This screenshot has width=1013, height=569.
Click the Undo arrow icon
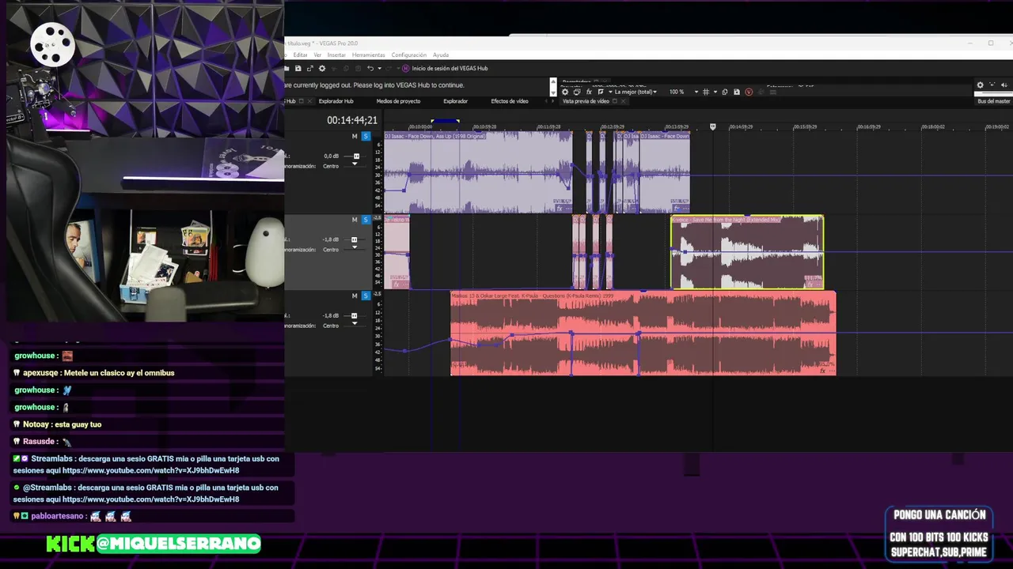coord(370,69)
